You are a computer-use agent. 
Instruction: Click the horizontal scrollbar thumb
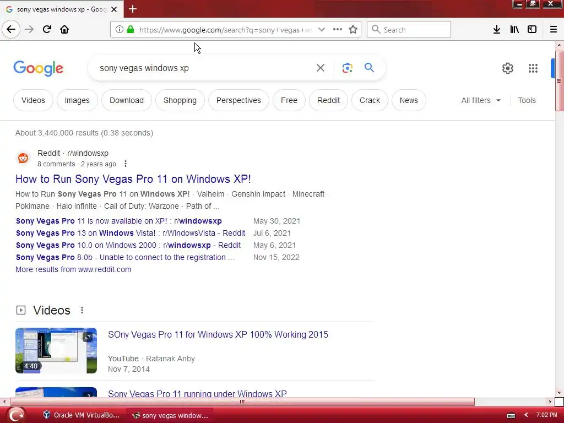click(242, 402)
